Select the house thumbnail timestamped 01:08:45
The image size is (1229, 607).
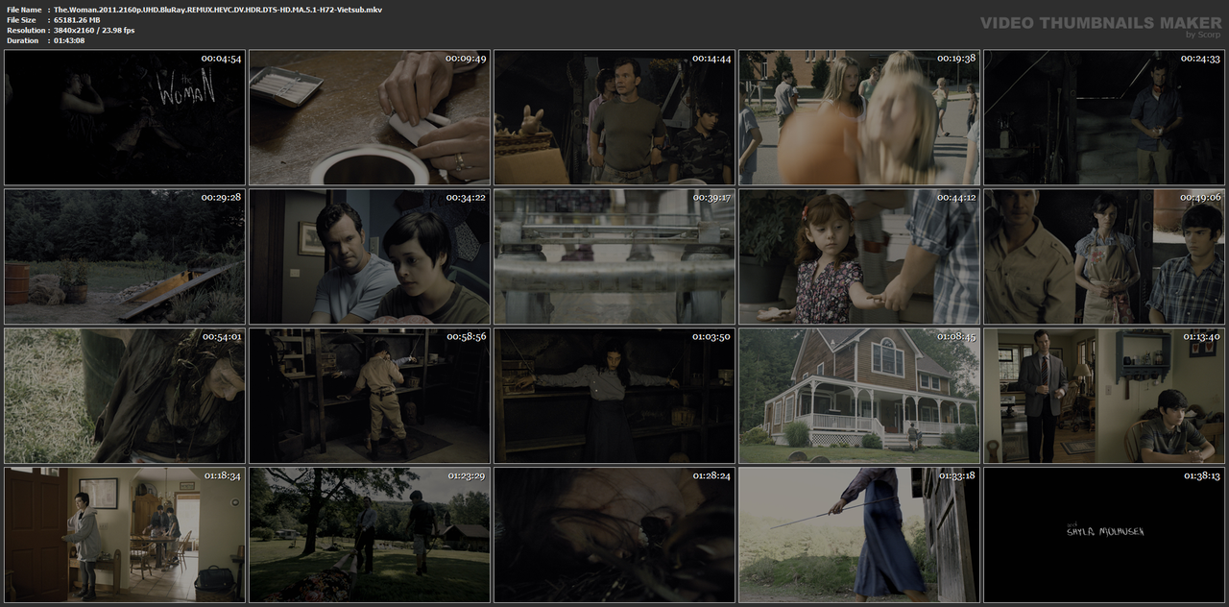pos(859,396)
